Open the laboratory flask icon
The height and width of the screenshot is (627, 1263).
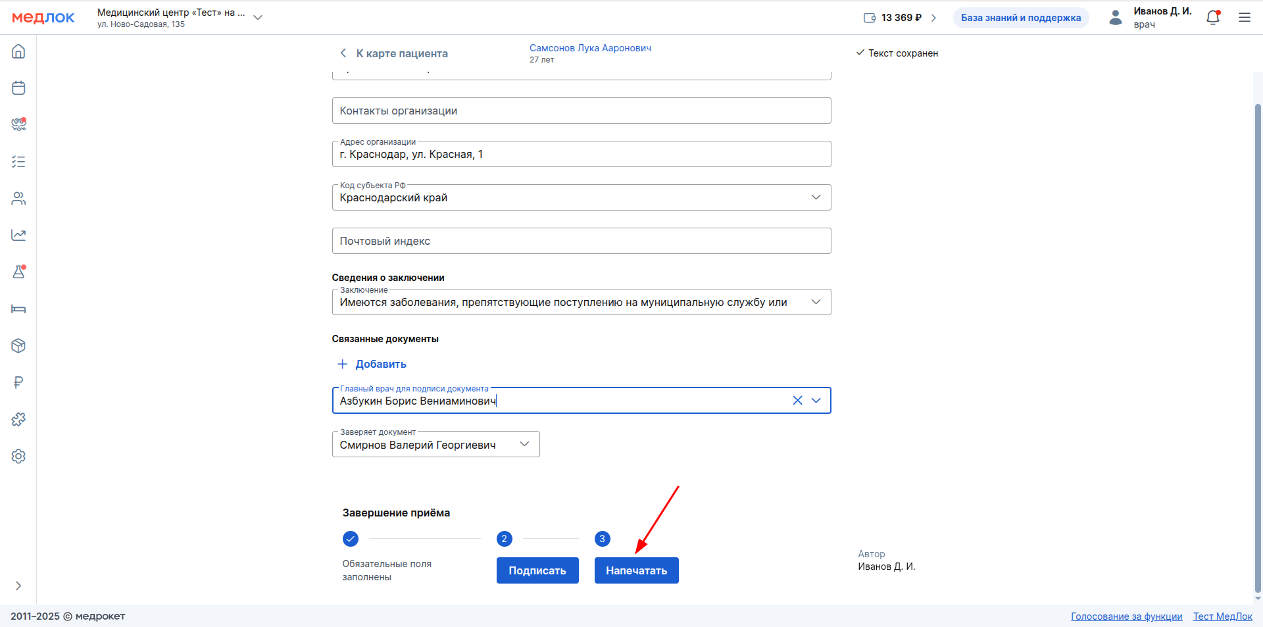tap(18, 272)
